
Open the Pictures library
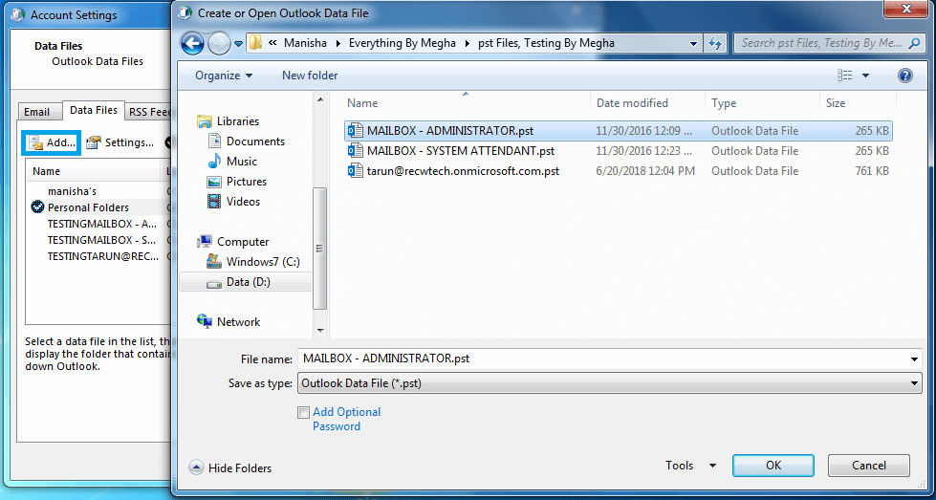click(x=237, y=182)
